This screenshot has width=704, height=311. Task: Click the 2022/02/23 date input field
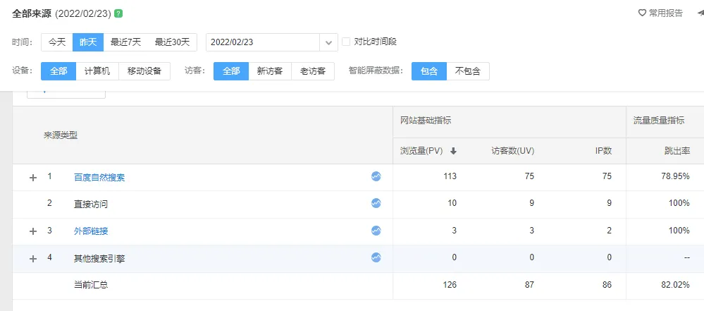tap(263, 42)
